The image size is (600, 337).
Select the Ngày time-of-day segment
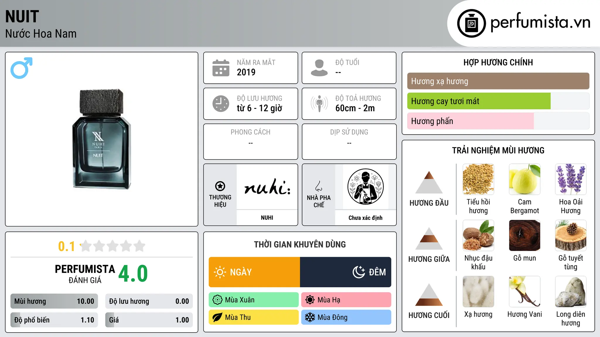pos(254,272)
